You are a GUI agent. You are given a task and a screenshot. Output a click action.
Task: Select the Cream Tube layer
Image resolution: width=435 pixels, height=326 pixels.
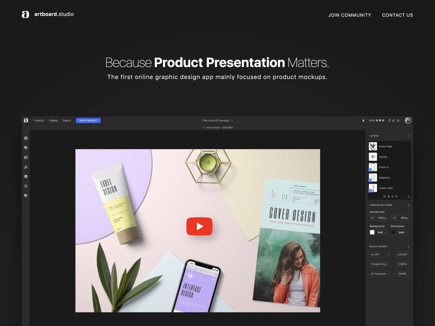[x=389, y=188]
